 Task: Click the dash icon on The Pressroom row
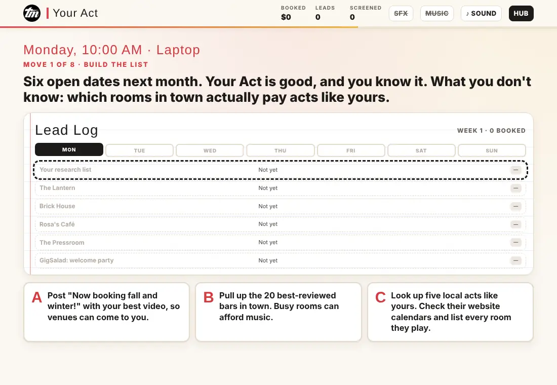coord(515,243)
